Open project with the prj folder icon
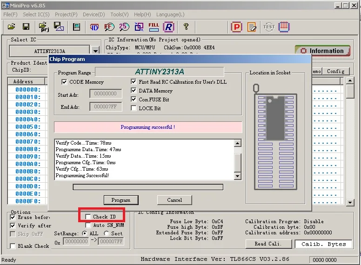The image size is (361, 265). point(44,27)
